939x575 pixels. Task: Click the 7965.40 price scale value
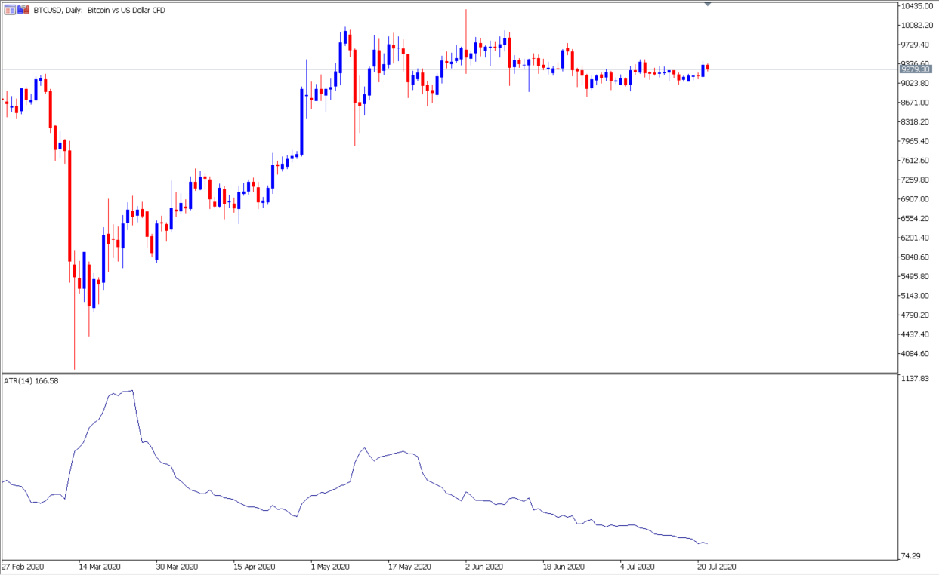tap(916, 141)
